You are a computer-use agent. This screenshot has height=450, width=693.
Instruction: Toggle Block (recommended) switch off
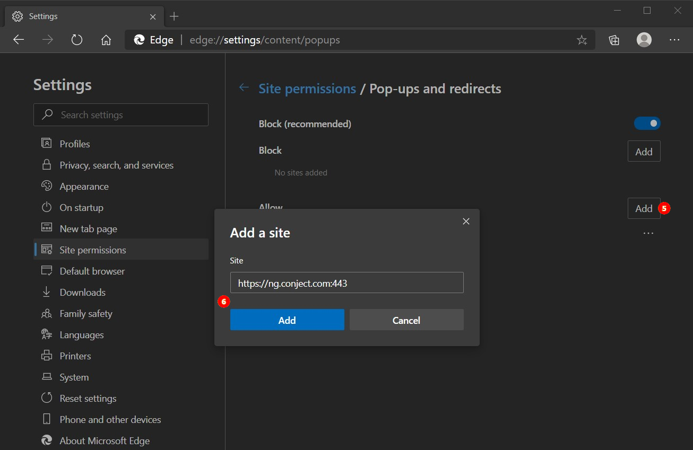[x=647, y=123]
